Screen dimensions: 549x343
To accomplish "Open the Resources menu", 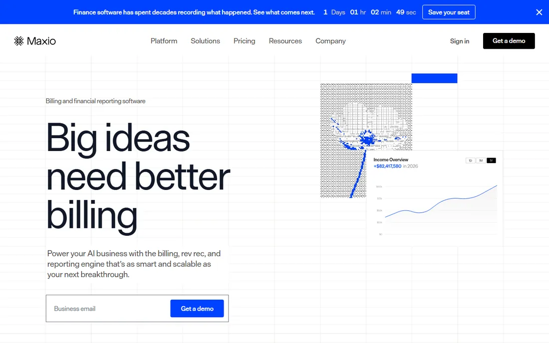I will tap(285, 41).
